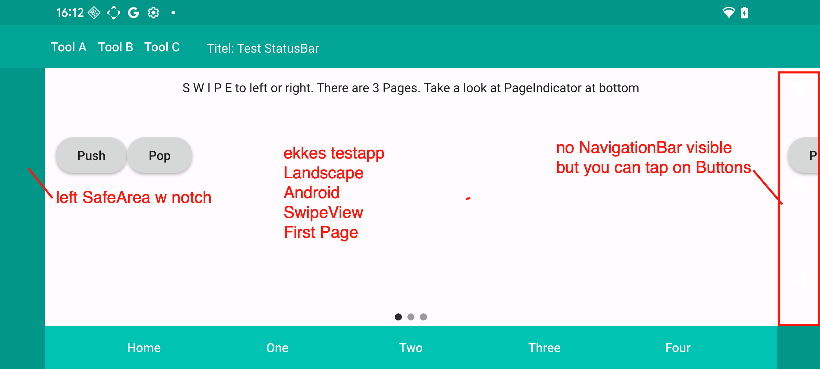Switch to the Home tab

[144, 348]
